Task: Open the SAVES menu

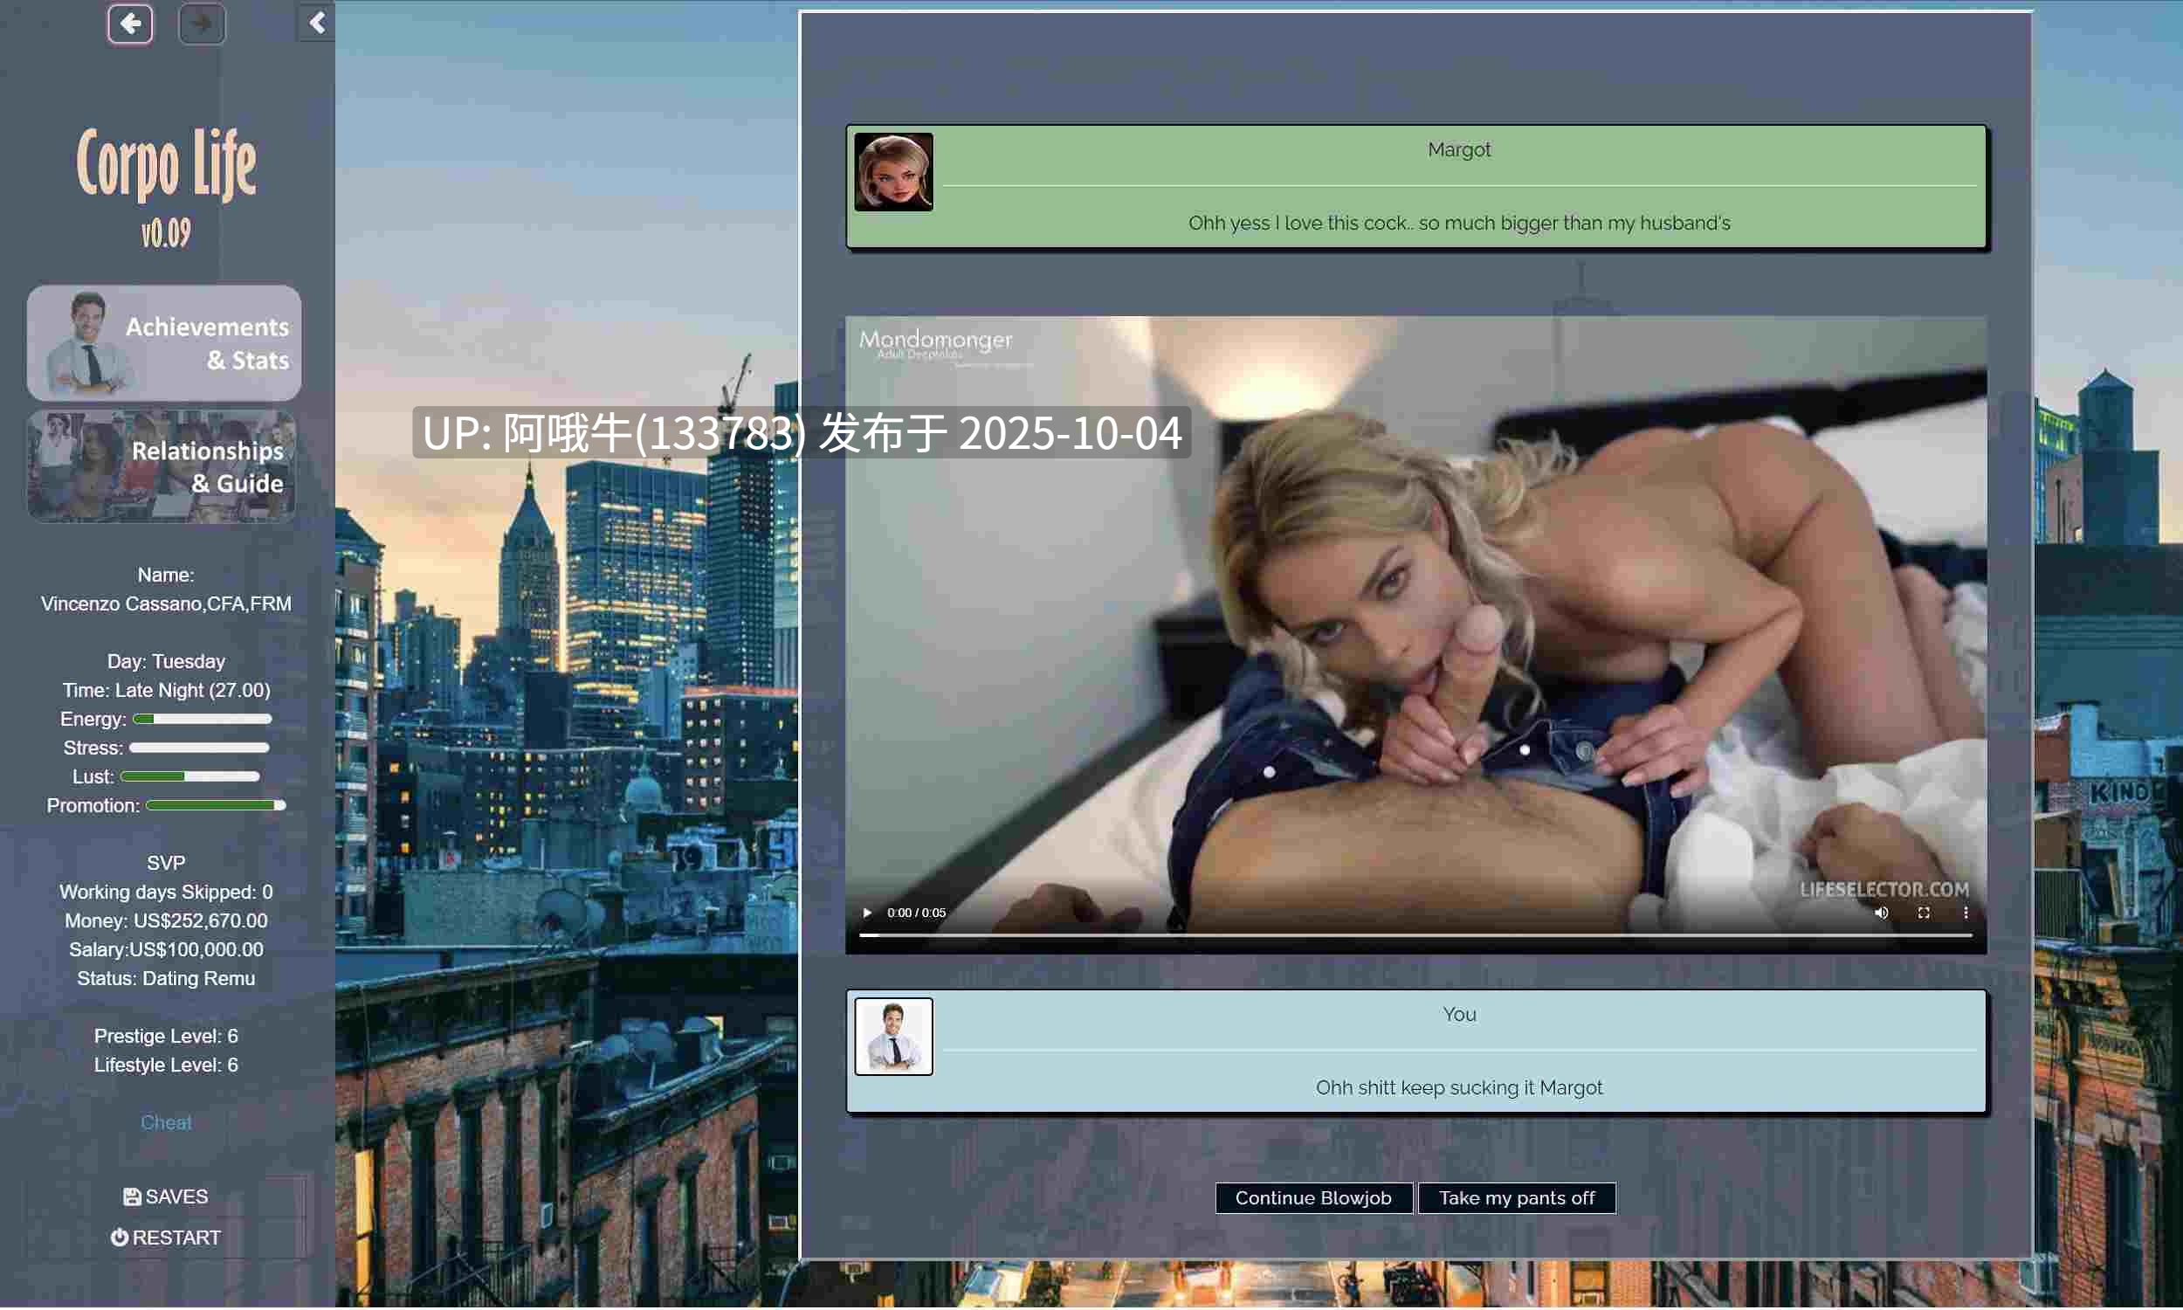Action: point(166,1197)
